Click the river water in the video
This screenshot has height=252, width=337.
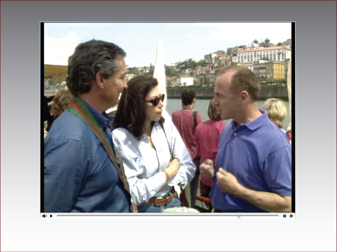click(198, 104)
